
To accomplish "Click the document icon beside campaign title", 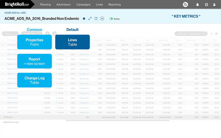I will tap(96, 19).
